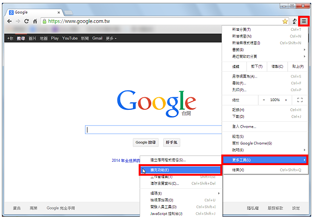Open the task manager item (Shift+Esc)
The height and width of the screenshot is (220, 316).
pos(181,177)
